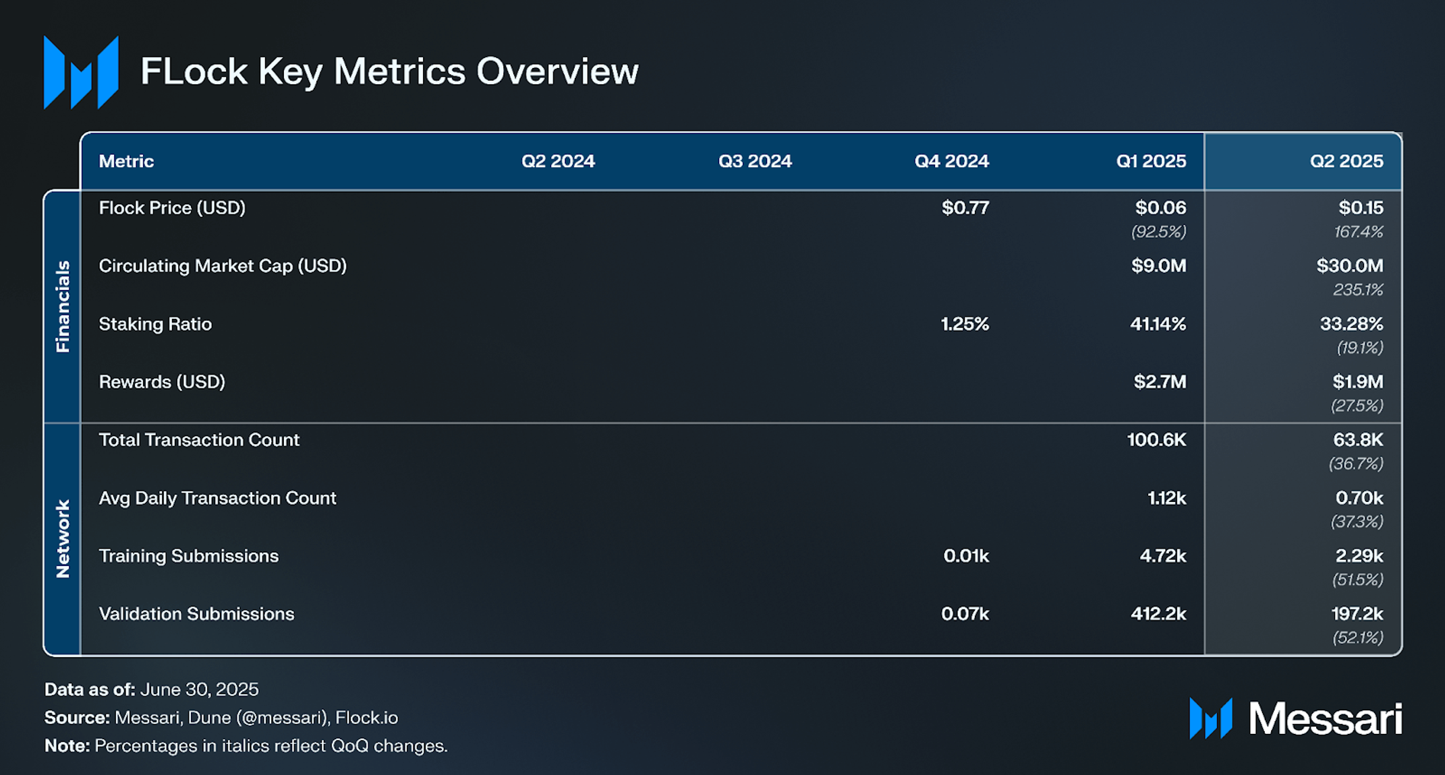
Task: Click the Staking Ratio row label
Action: [x=155, y=324]
